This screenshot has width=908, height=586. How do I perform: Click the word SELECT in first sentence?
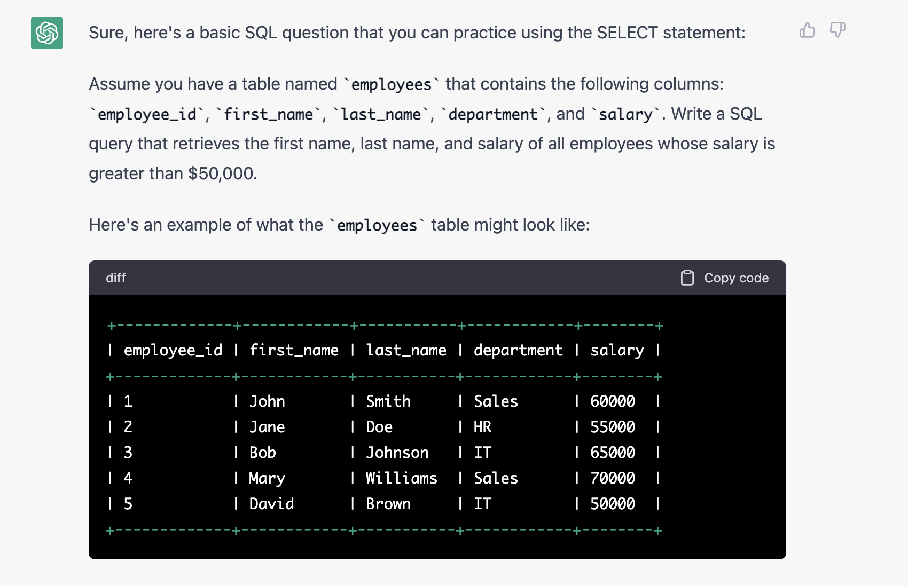coord(627,33)
